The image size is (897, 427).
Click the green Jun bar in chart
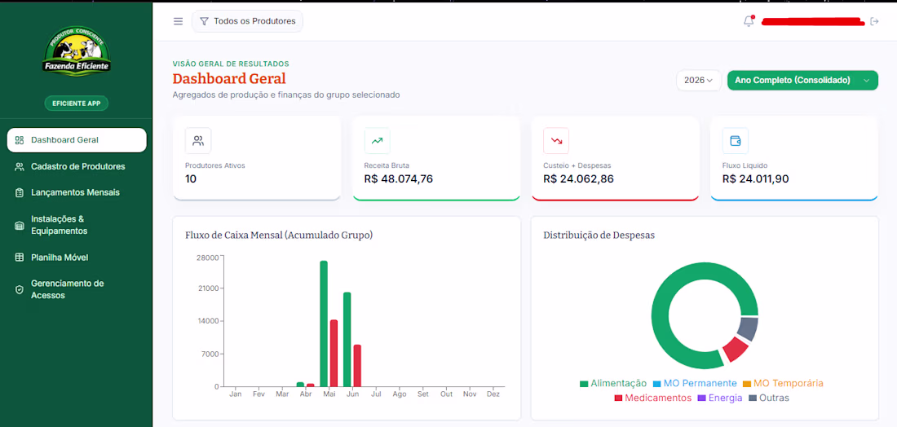347,340
